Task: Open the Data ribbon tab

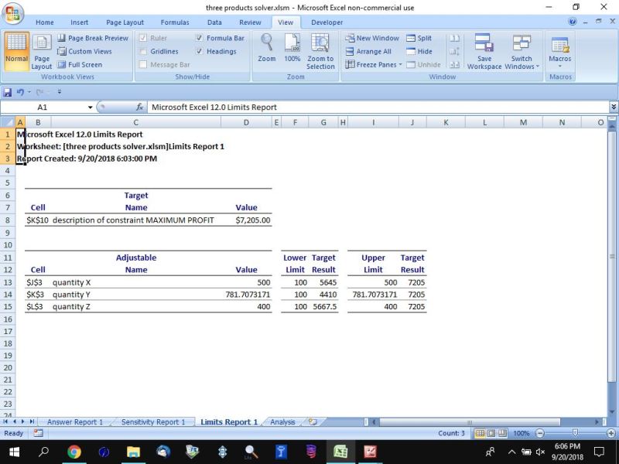Action: [x=214, y=22]
